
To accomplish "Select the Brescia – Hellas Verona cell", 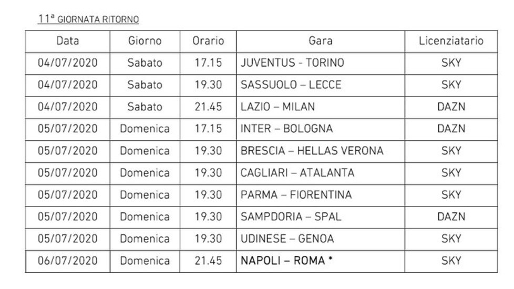I will tap(312, 151).
